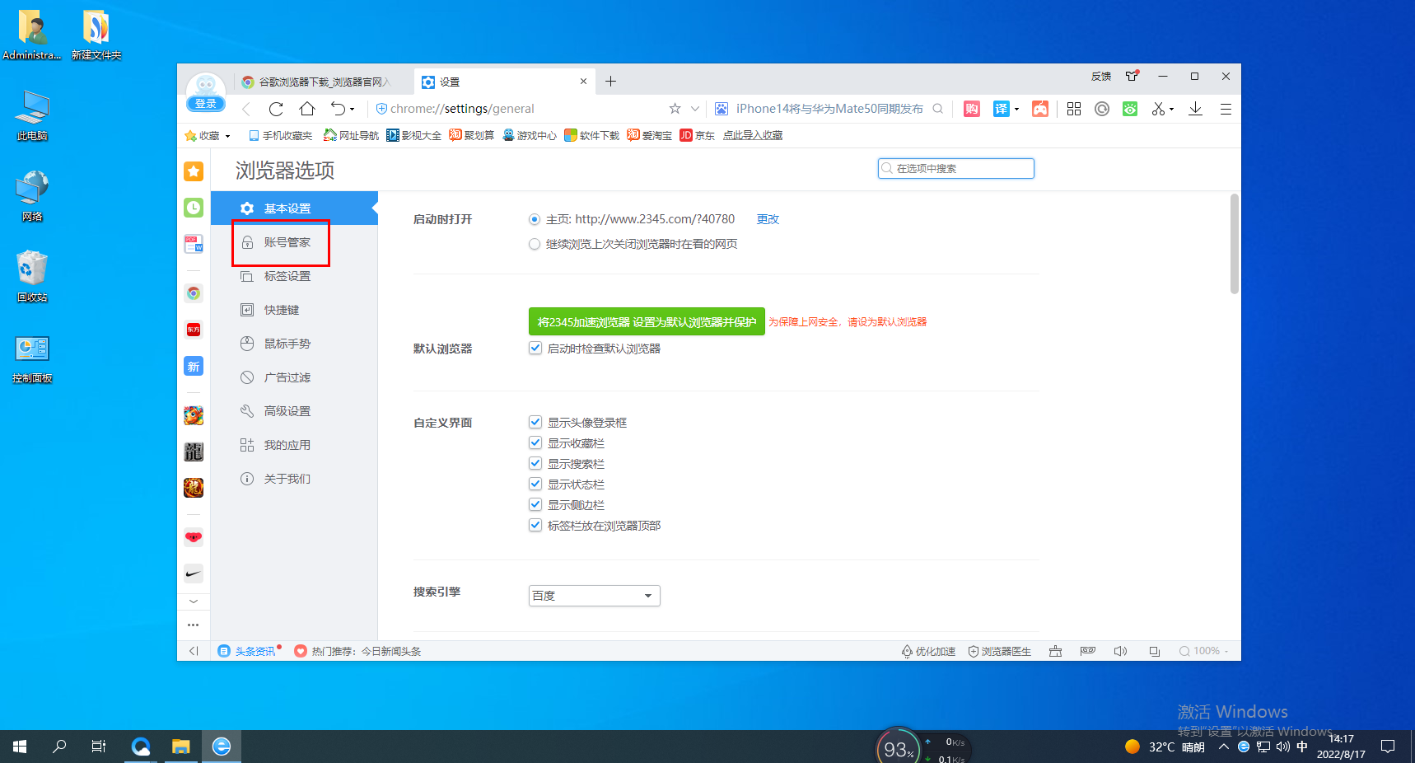
Task: Click the undo closed tab icon
Action: click(x=338, y=109)
